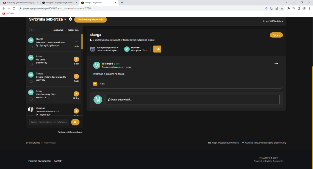
Task: Tick the checkbox for the Sabre conversation
Action: 31,64
